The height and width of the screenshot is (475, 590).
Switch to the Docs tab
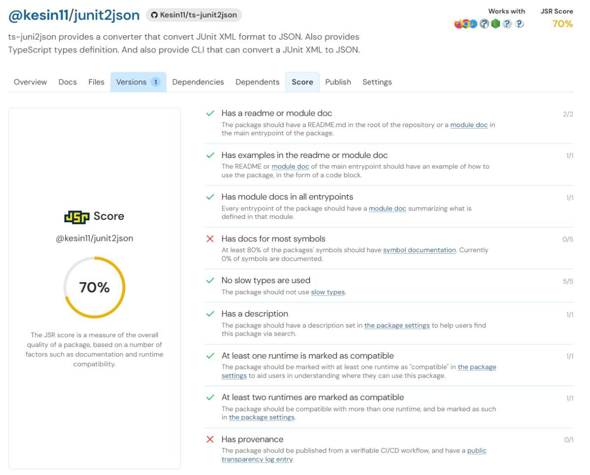pyautogui.click(x=68, y=82)
